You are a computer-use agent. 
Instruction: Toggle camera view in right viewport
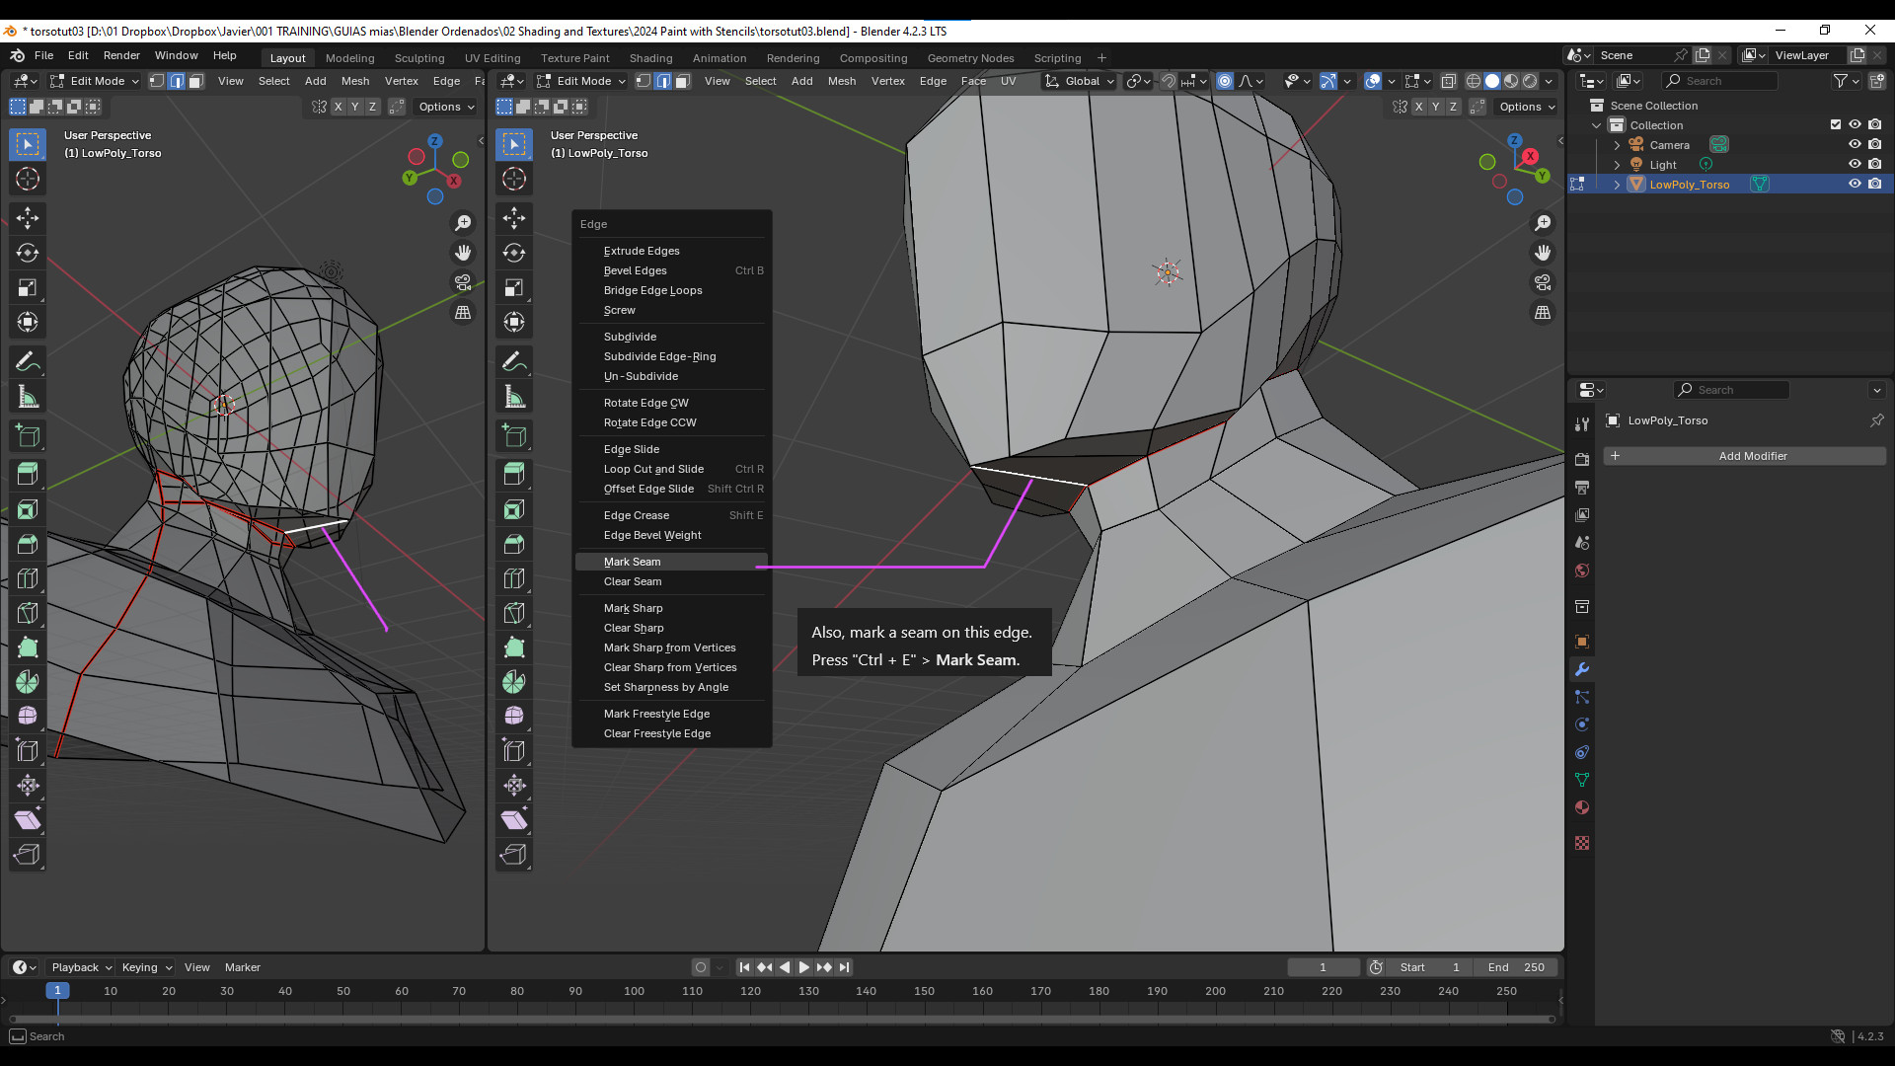[1543, 282]
